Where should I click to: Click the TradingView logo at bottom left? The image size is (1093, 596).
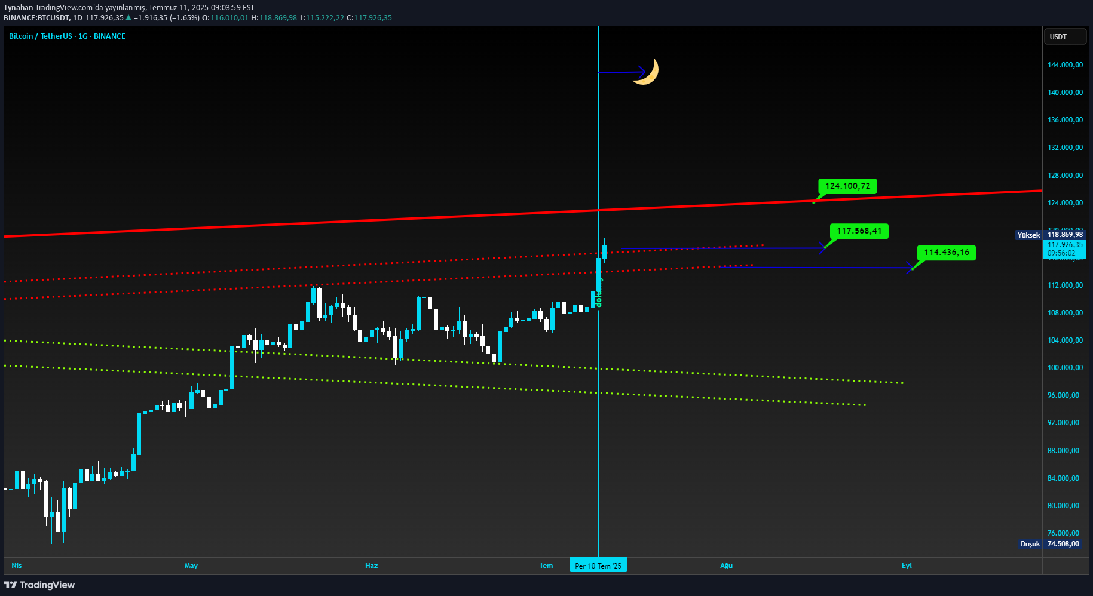[39, 585]
